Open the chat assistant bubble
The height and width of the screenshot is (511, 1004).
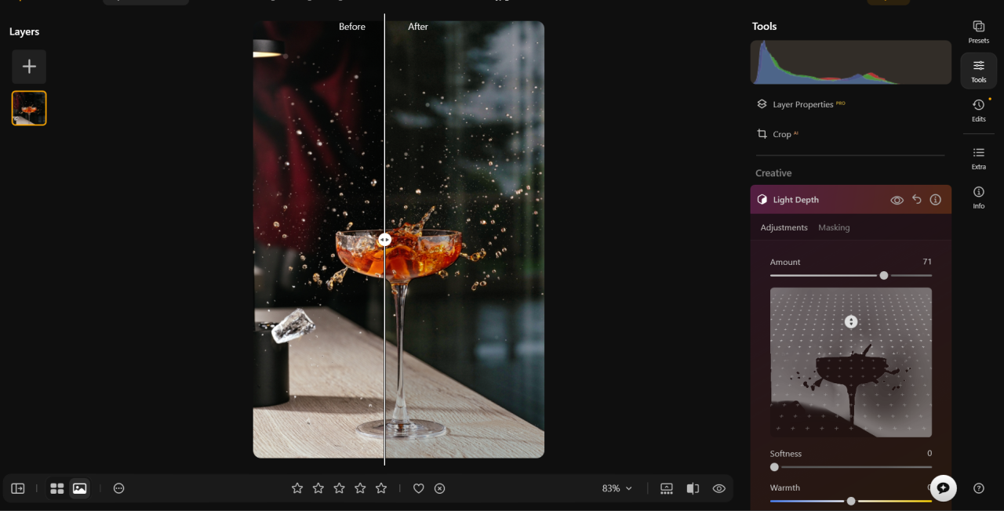pyautogui.click(x=944, y=487)
